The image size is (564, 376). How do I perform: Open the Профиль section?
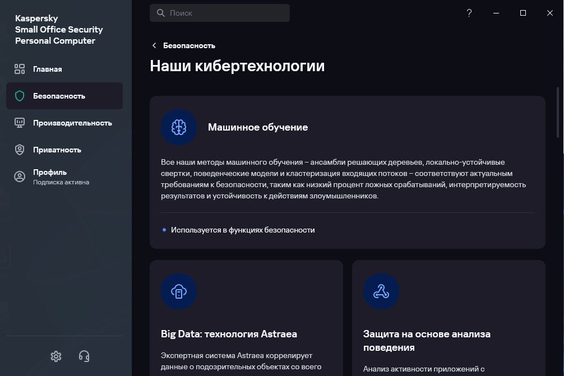64,177
